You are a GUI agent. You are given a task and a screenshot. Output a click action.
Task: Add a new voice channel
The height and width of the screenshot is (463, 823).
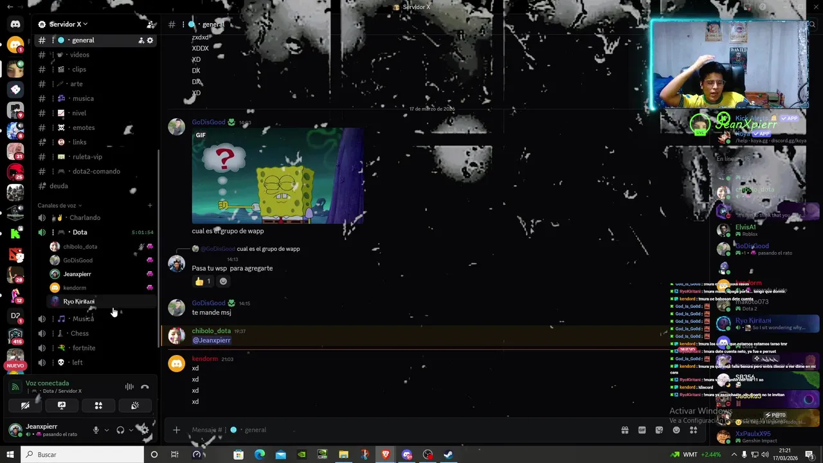(150, 205)
